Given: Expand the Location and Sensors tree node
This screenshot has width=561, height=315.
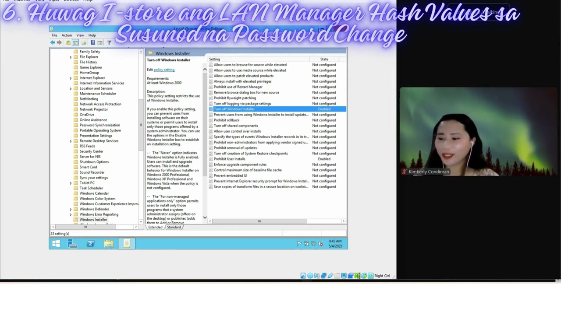Looking at the screenshot, I should (71, 88).
